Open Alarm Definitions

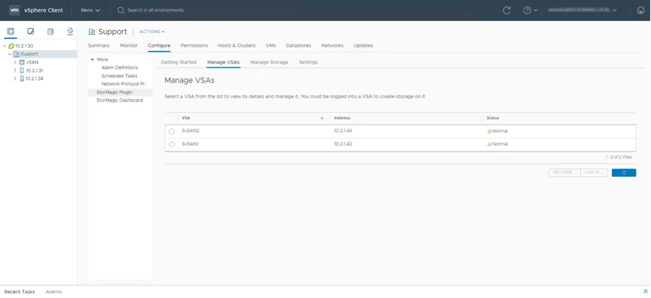pos(120,67)
